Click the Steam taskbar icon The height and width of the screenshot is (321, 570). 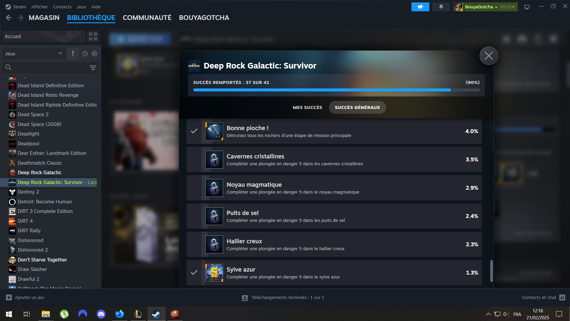[x=156, y=314]
